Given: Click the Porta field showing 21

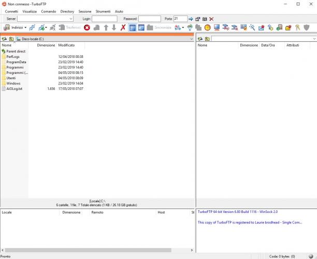Looking at the screenshot, I should click(x=181, y=19).
